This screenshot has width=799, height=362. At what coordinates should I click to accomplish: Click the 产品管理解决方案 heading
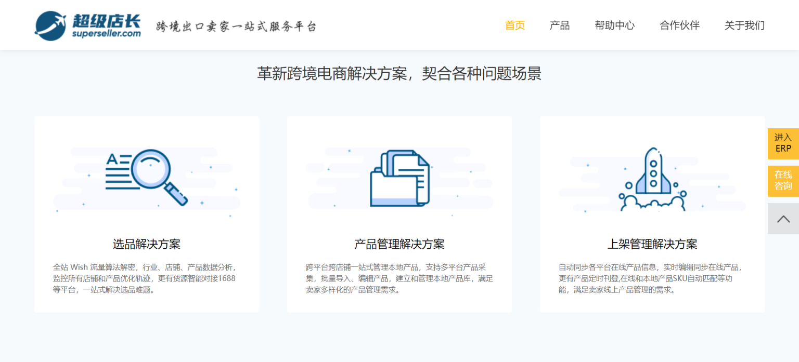[399, 244]
